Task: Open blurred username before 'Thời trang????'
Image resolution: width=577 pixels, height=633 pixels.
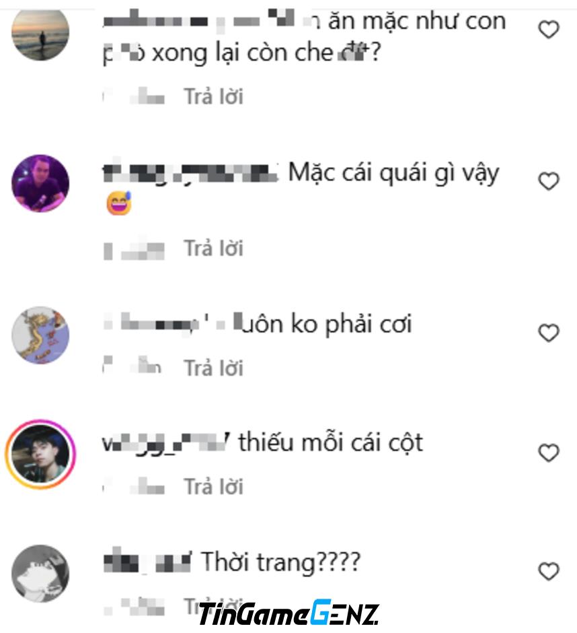Action: click(x=147, y=562)
